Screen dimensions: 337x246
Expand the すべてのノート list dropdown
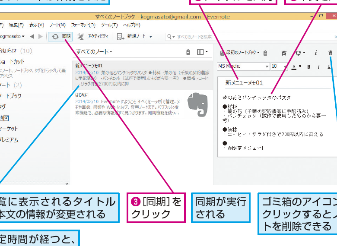(x=94, y=52)
